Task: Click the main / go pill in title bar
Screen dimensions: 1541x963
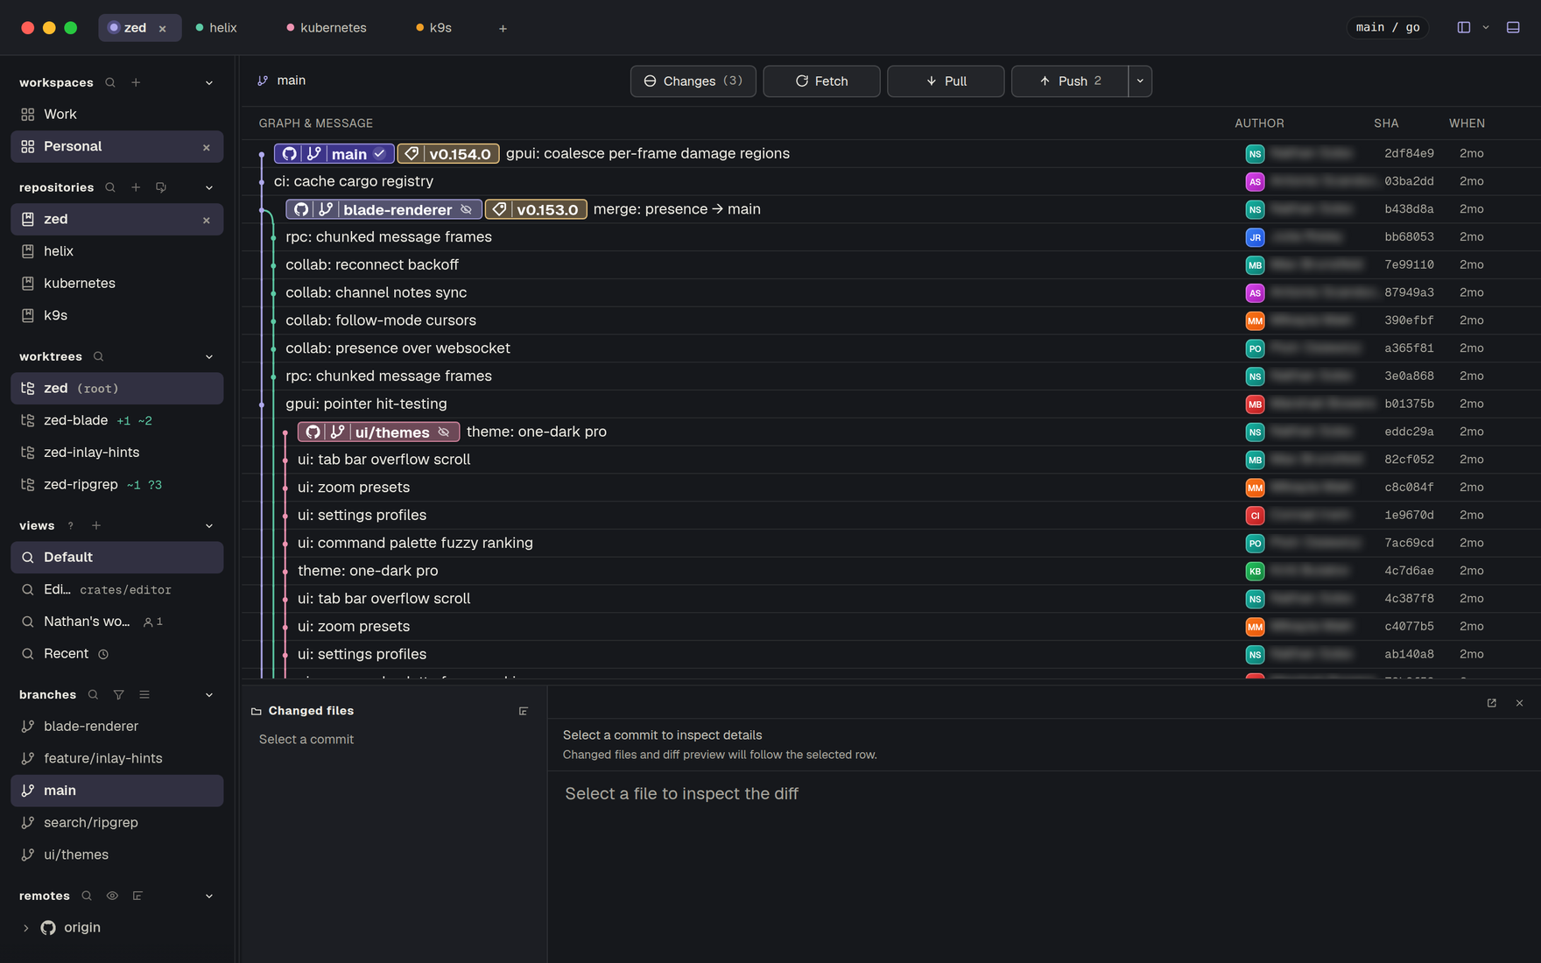Action: [x=1388, y=27]
